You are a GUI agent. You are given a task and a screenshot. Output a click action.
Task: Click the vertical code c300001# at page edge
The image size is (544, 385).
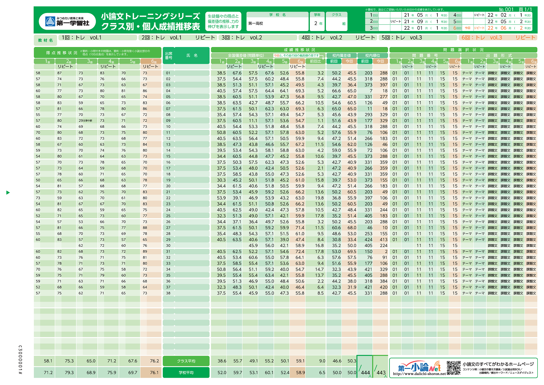20,360
